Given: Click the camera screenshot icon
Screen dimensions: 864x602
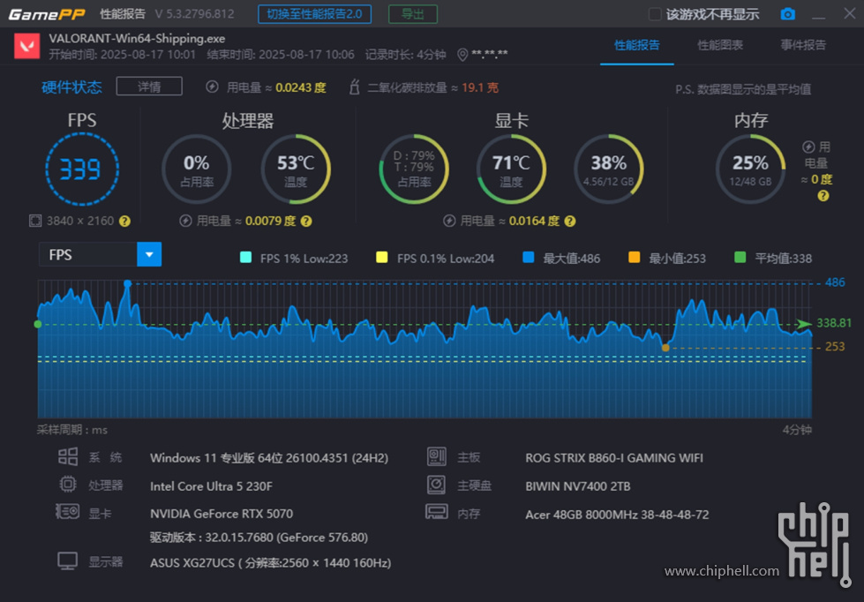Looking at the screenshot, I should (x=788, y=14).
